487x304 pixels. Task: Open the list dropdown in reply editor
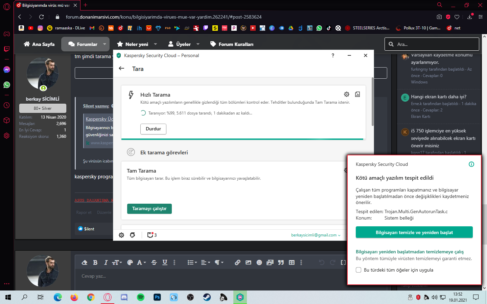(192, 262)
